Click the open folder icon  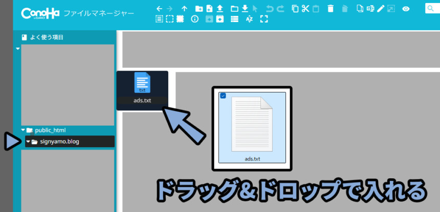pos(234,9)
